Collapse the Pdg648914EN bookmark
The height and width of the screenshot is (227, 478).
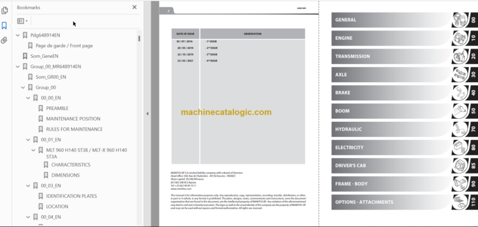tap(17, 35)
